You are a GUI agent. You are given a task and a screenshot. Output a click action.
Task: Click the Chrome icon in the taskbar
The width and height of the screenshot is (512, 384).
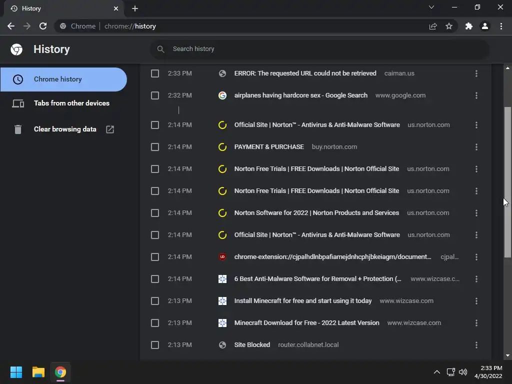(60, 372)
